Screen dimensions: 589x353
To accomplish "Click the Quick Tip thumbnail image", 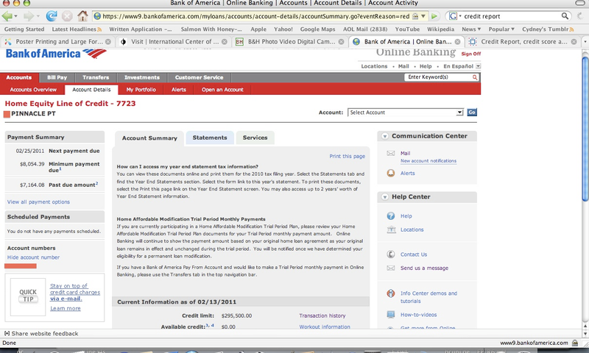I will click(28, 296).
